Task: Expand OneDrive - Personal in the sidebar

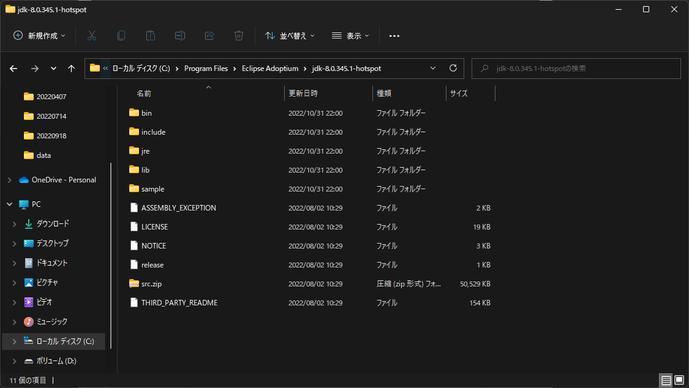Action: (9, 179)
